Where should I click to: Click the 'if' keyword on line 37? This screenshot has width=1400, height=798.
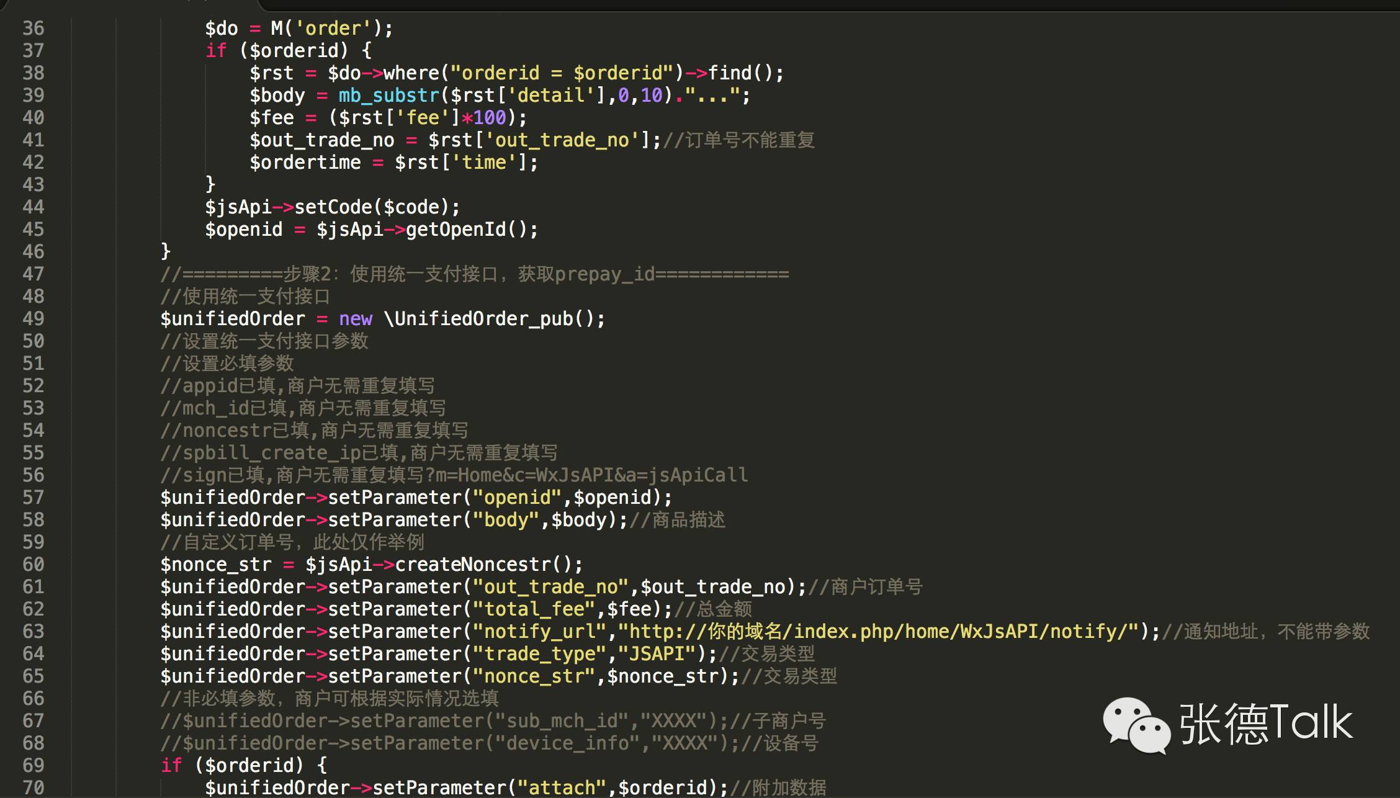click(x=216, y=51)
